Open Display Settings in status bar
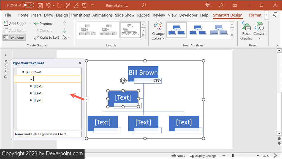This screenshot has width=282, height=159. [x=203, y=156]
